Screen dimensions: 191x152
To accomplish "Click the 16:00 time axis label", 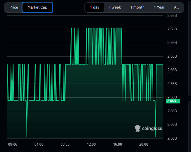I will [118, 144].
